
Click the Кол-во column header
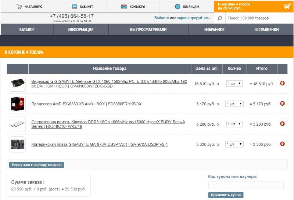point(234,69)
